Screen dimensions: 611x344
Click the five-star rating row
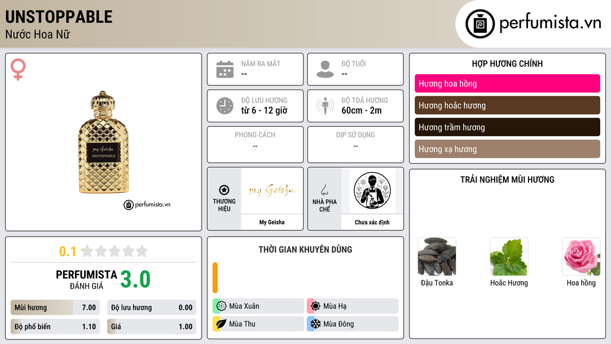click(x=115, y=251)
